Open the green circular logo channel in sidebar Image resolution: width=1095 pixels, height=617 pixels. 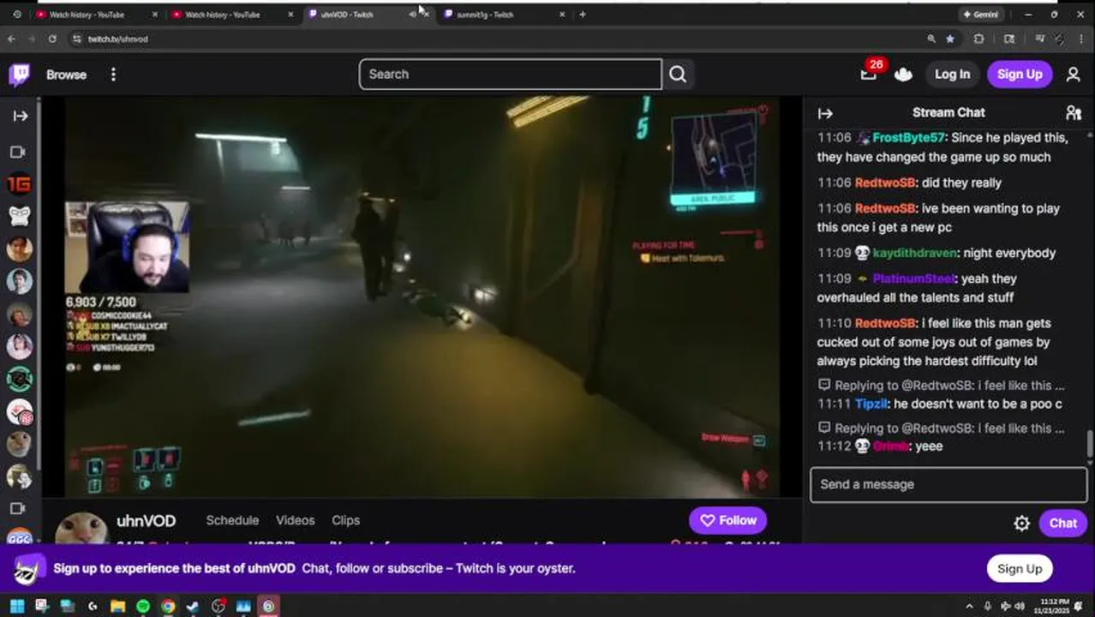tap(19, 379)
